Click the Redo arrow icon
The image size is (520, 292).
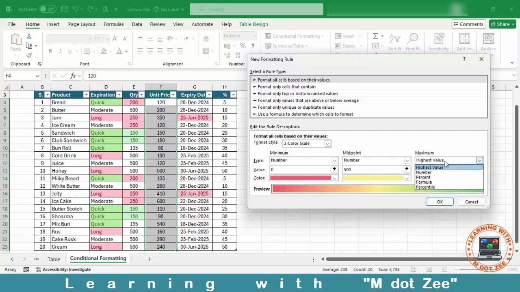tap(90, 9)
